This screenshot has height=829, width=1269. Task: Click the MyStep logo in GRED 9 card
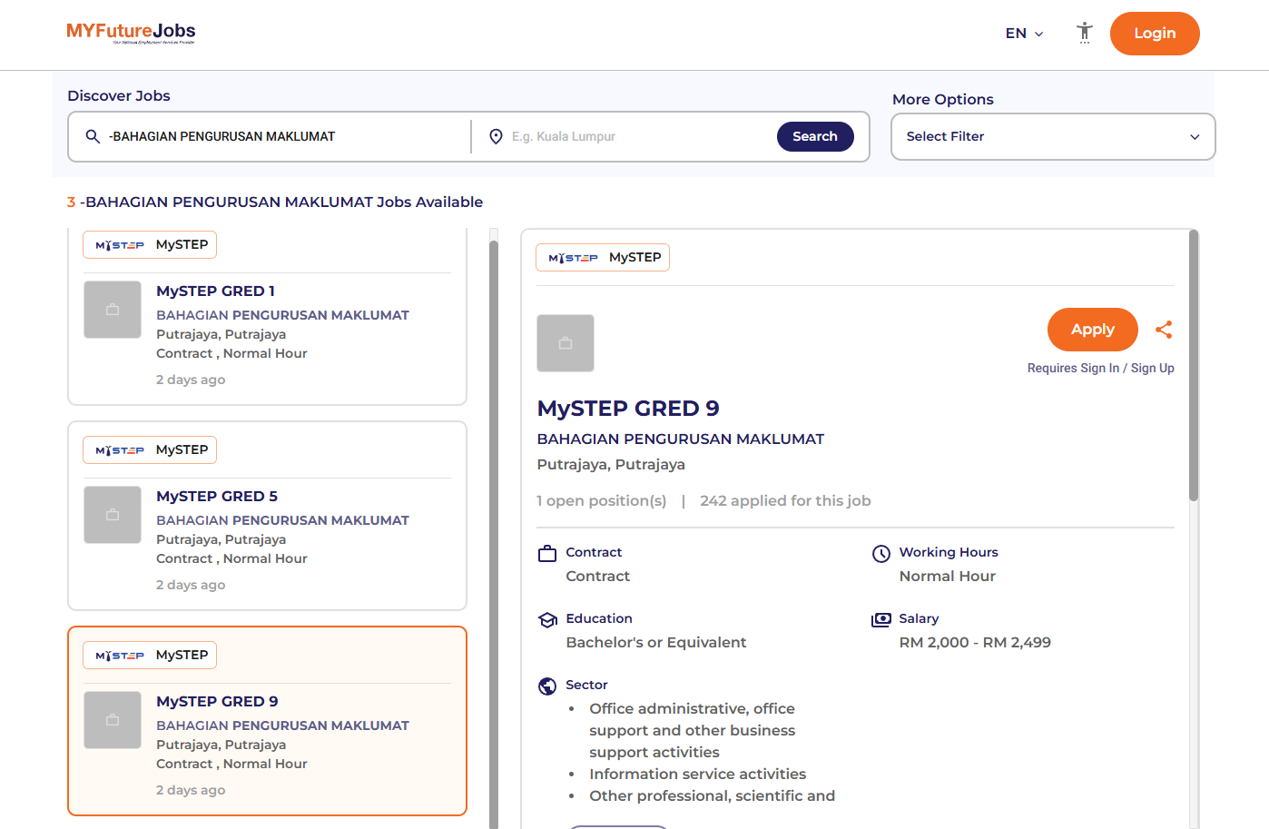pos(120,656)
